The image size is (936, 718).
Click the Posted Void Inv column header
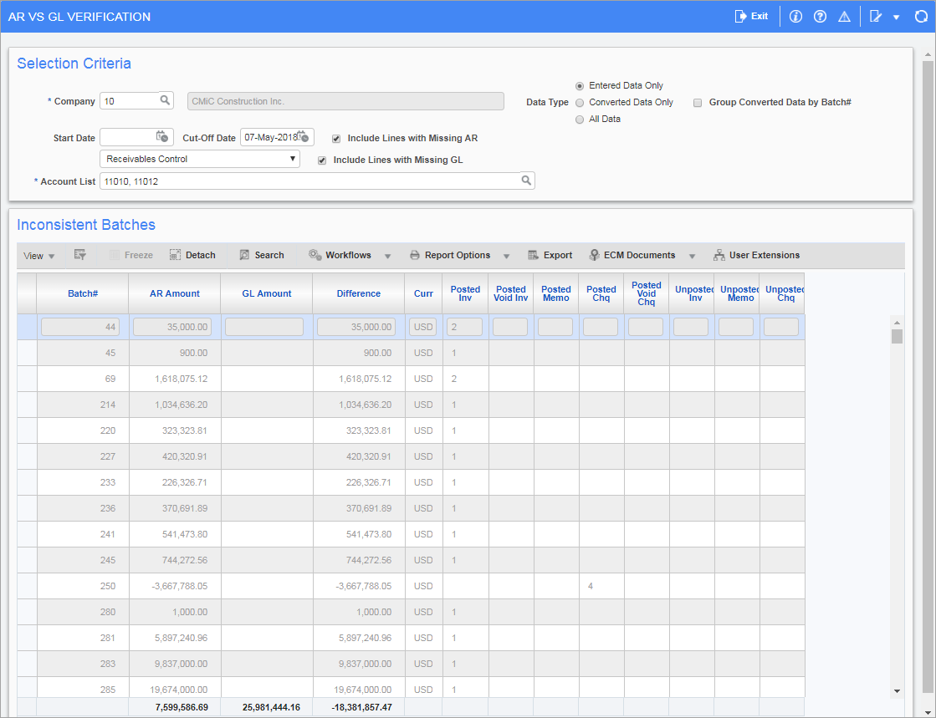pyautogui.click(x=510, y=293)
